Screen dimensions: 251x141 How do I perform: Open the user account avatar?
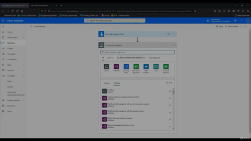247,21
